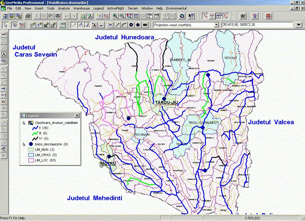Click the Snapshot camera toolbar icon

(58, 16)
